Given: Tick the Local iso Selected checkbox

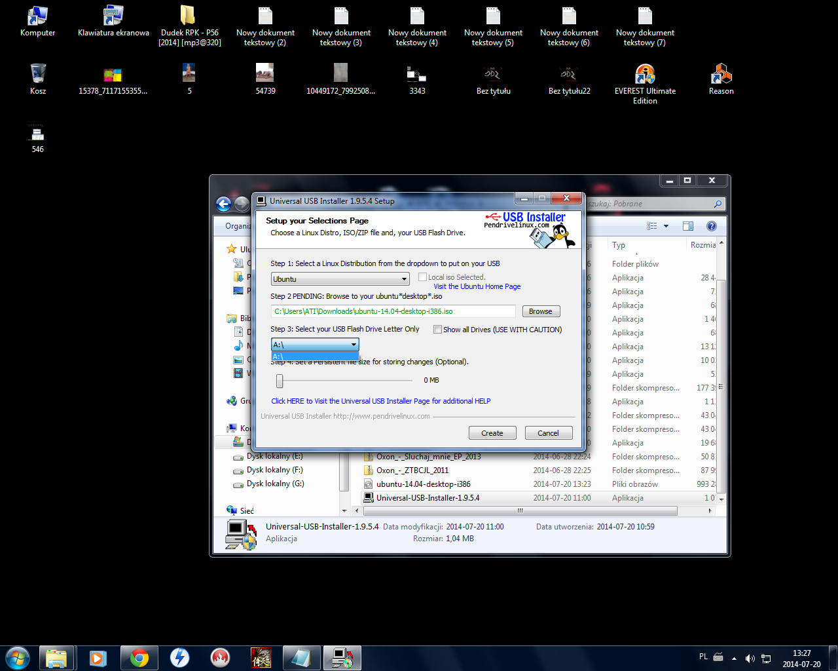Looking at the screenshot, I should pyautogui.click(x=422, y=277).
